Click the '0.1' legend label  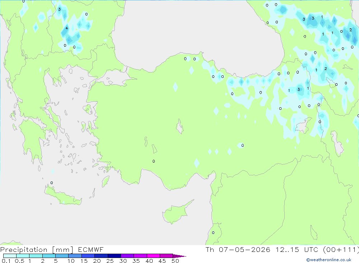pos(6,261)
